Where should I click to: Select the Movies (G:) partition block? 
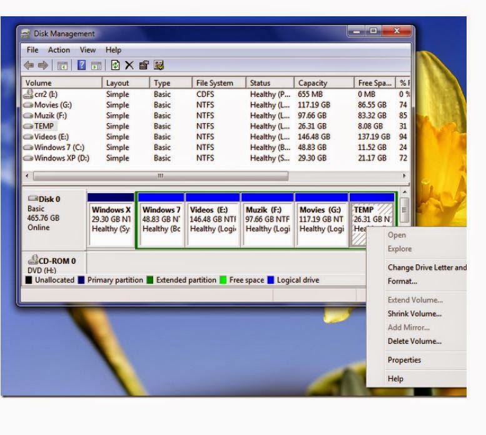(x=321, y=220)
